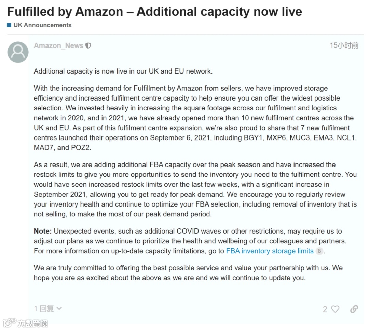Show who liked via count 2
The height and width of the screenshot is (330, 369).
325,309
